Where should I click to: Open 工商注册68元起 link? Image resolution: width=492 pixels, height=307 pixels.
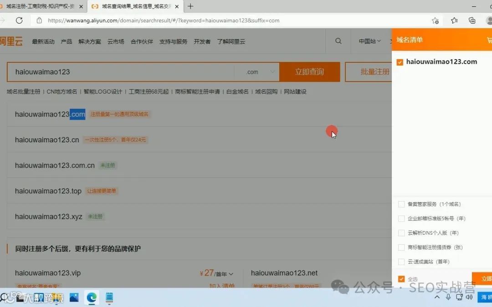pos(149,91)
